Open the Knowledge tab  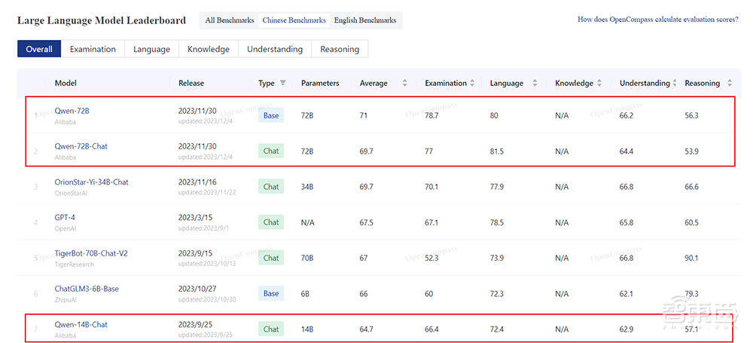(x=209, y=49)
